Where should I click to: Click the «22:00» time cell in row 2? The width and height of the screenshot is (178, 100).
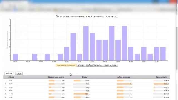pos(11,84)
